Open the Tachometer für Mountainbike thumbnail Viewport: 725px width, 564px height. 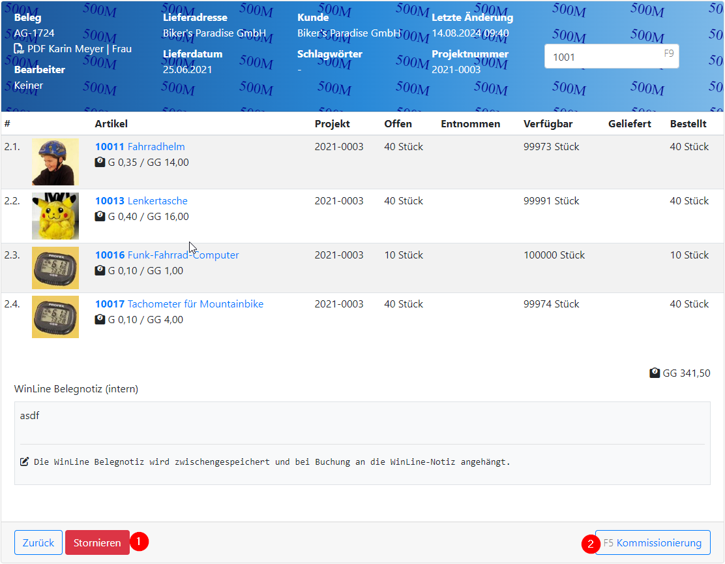[55, 317]
